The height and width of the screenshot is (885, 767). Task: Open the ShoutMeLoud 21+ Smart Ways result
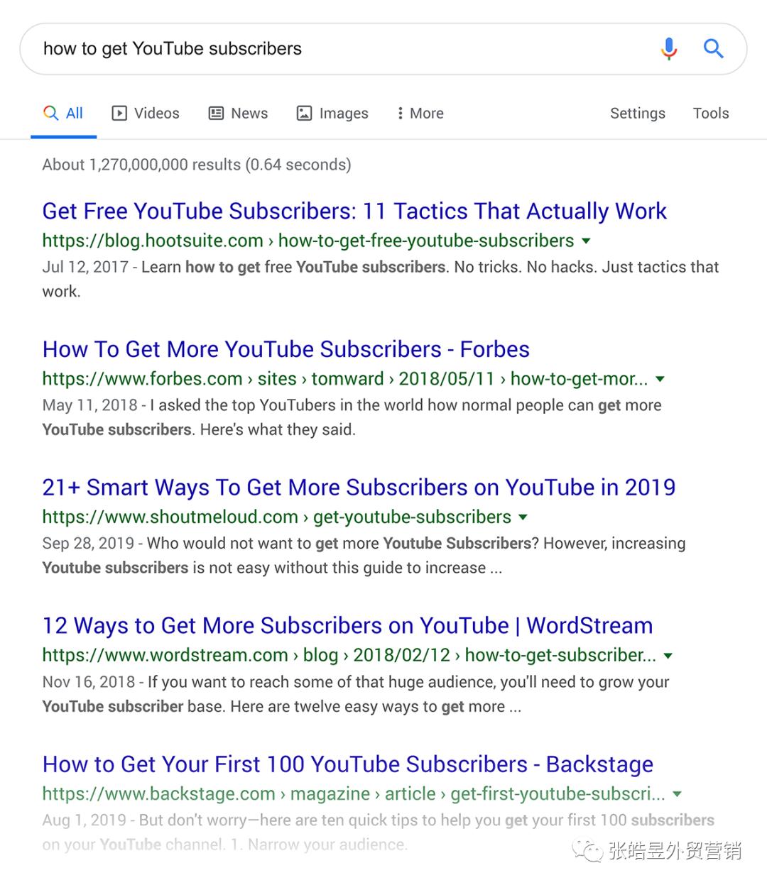358,488
